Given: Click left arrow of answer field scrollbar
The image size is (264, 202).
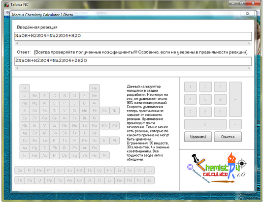Looking at the screenshot, I should pyautogui.click(x=17, y=68).
